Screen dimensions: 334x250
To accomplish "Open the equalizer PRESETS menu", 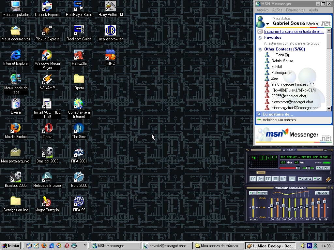I will click(x=322, y=193).
